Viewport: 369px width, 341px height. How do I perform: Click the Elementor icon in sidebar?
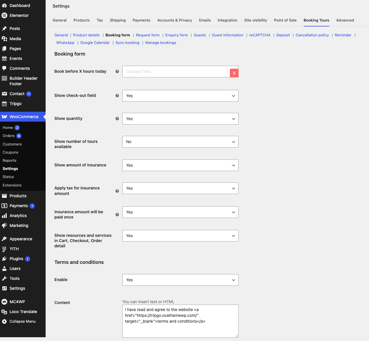point(4,15)
